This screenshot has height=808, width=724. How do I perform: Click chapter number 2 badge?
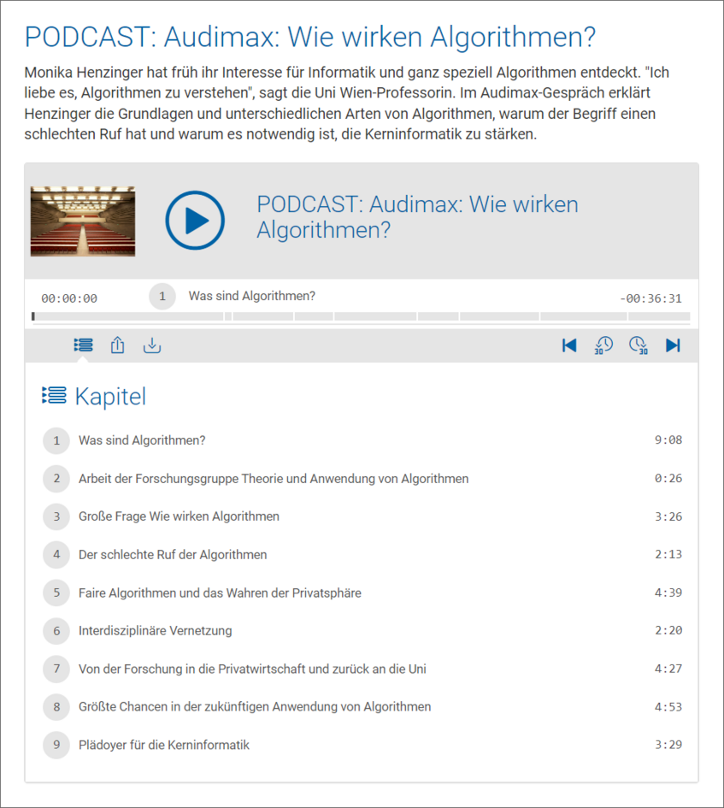pyautogui.click(x=56, y=479)
